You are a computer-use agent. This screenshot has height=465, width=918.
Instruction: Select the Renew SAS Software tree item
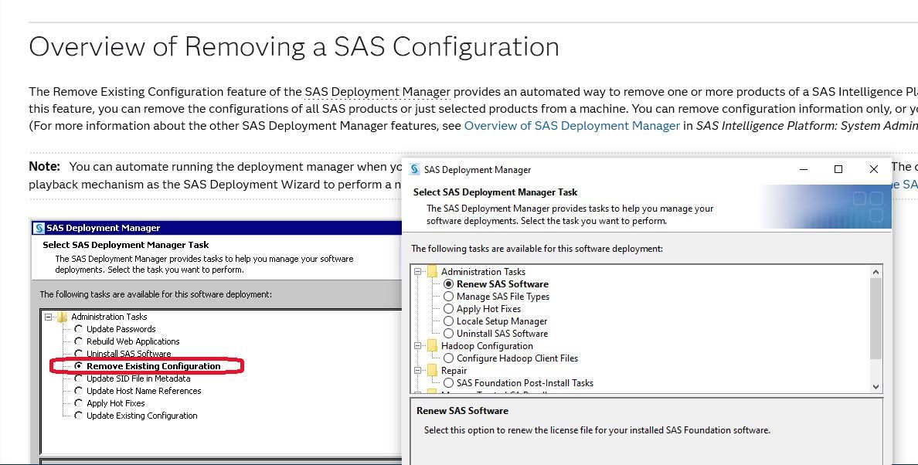point(502,284)
